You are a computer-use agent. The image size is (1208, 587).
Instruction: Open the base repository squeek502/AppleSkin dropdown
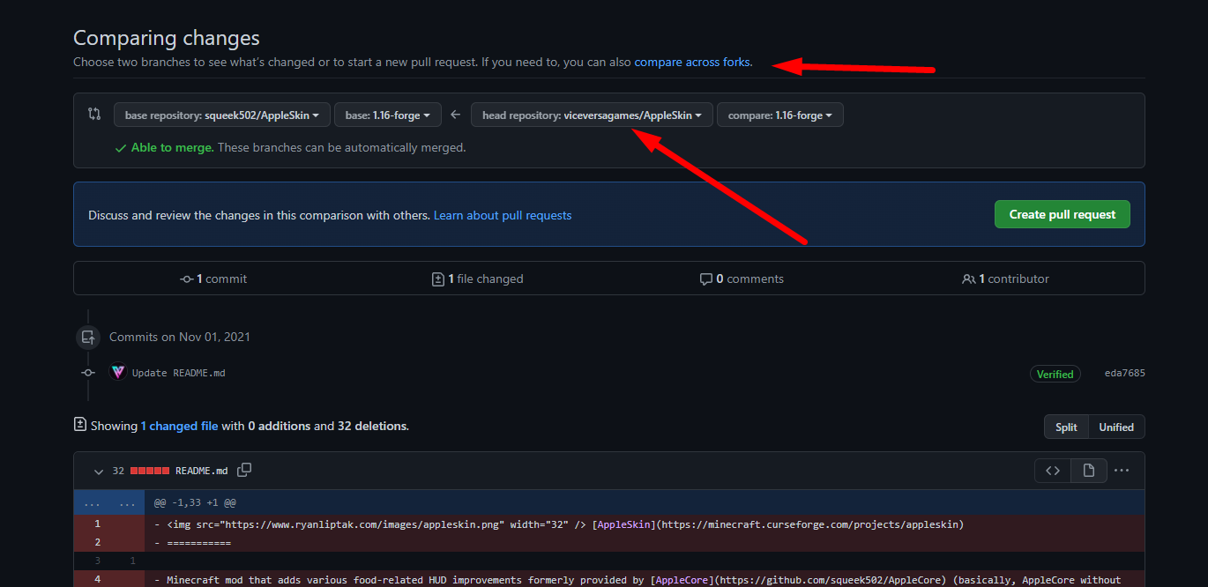coord(221,114)
